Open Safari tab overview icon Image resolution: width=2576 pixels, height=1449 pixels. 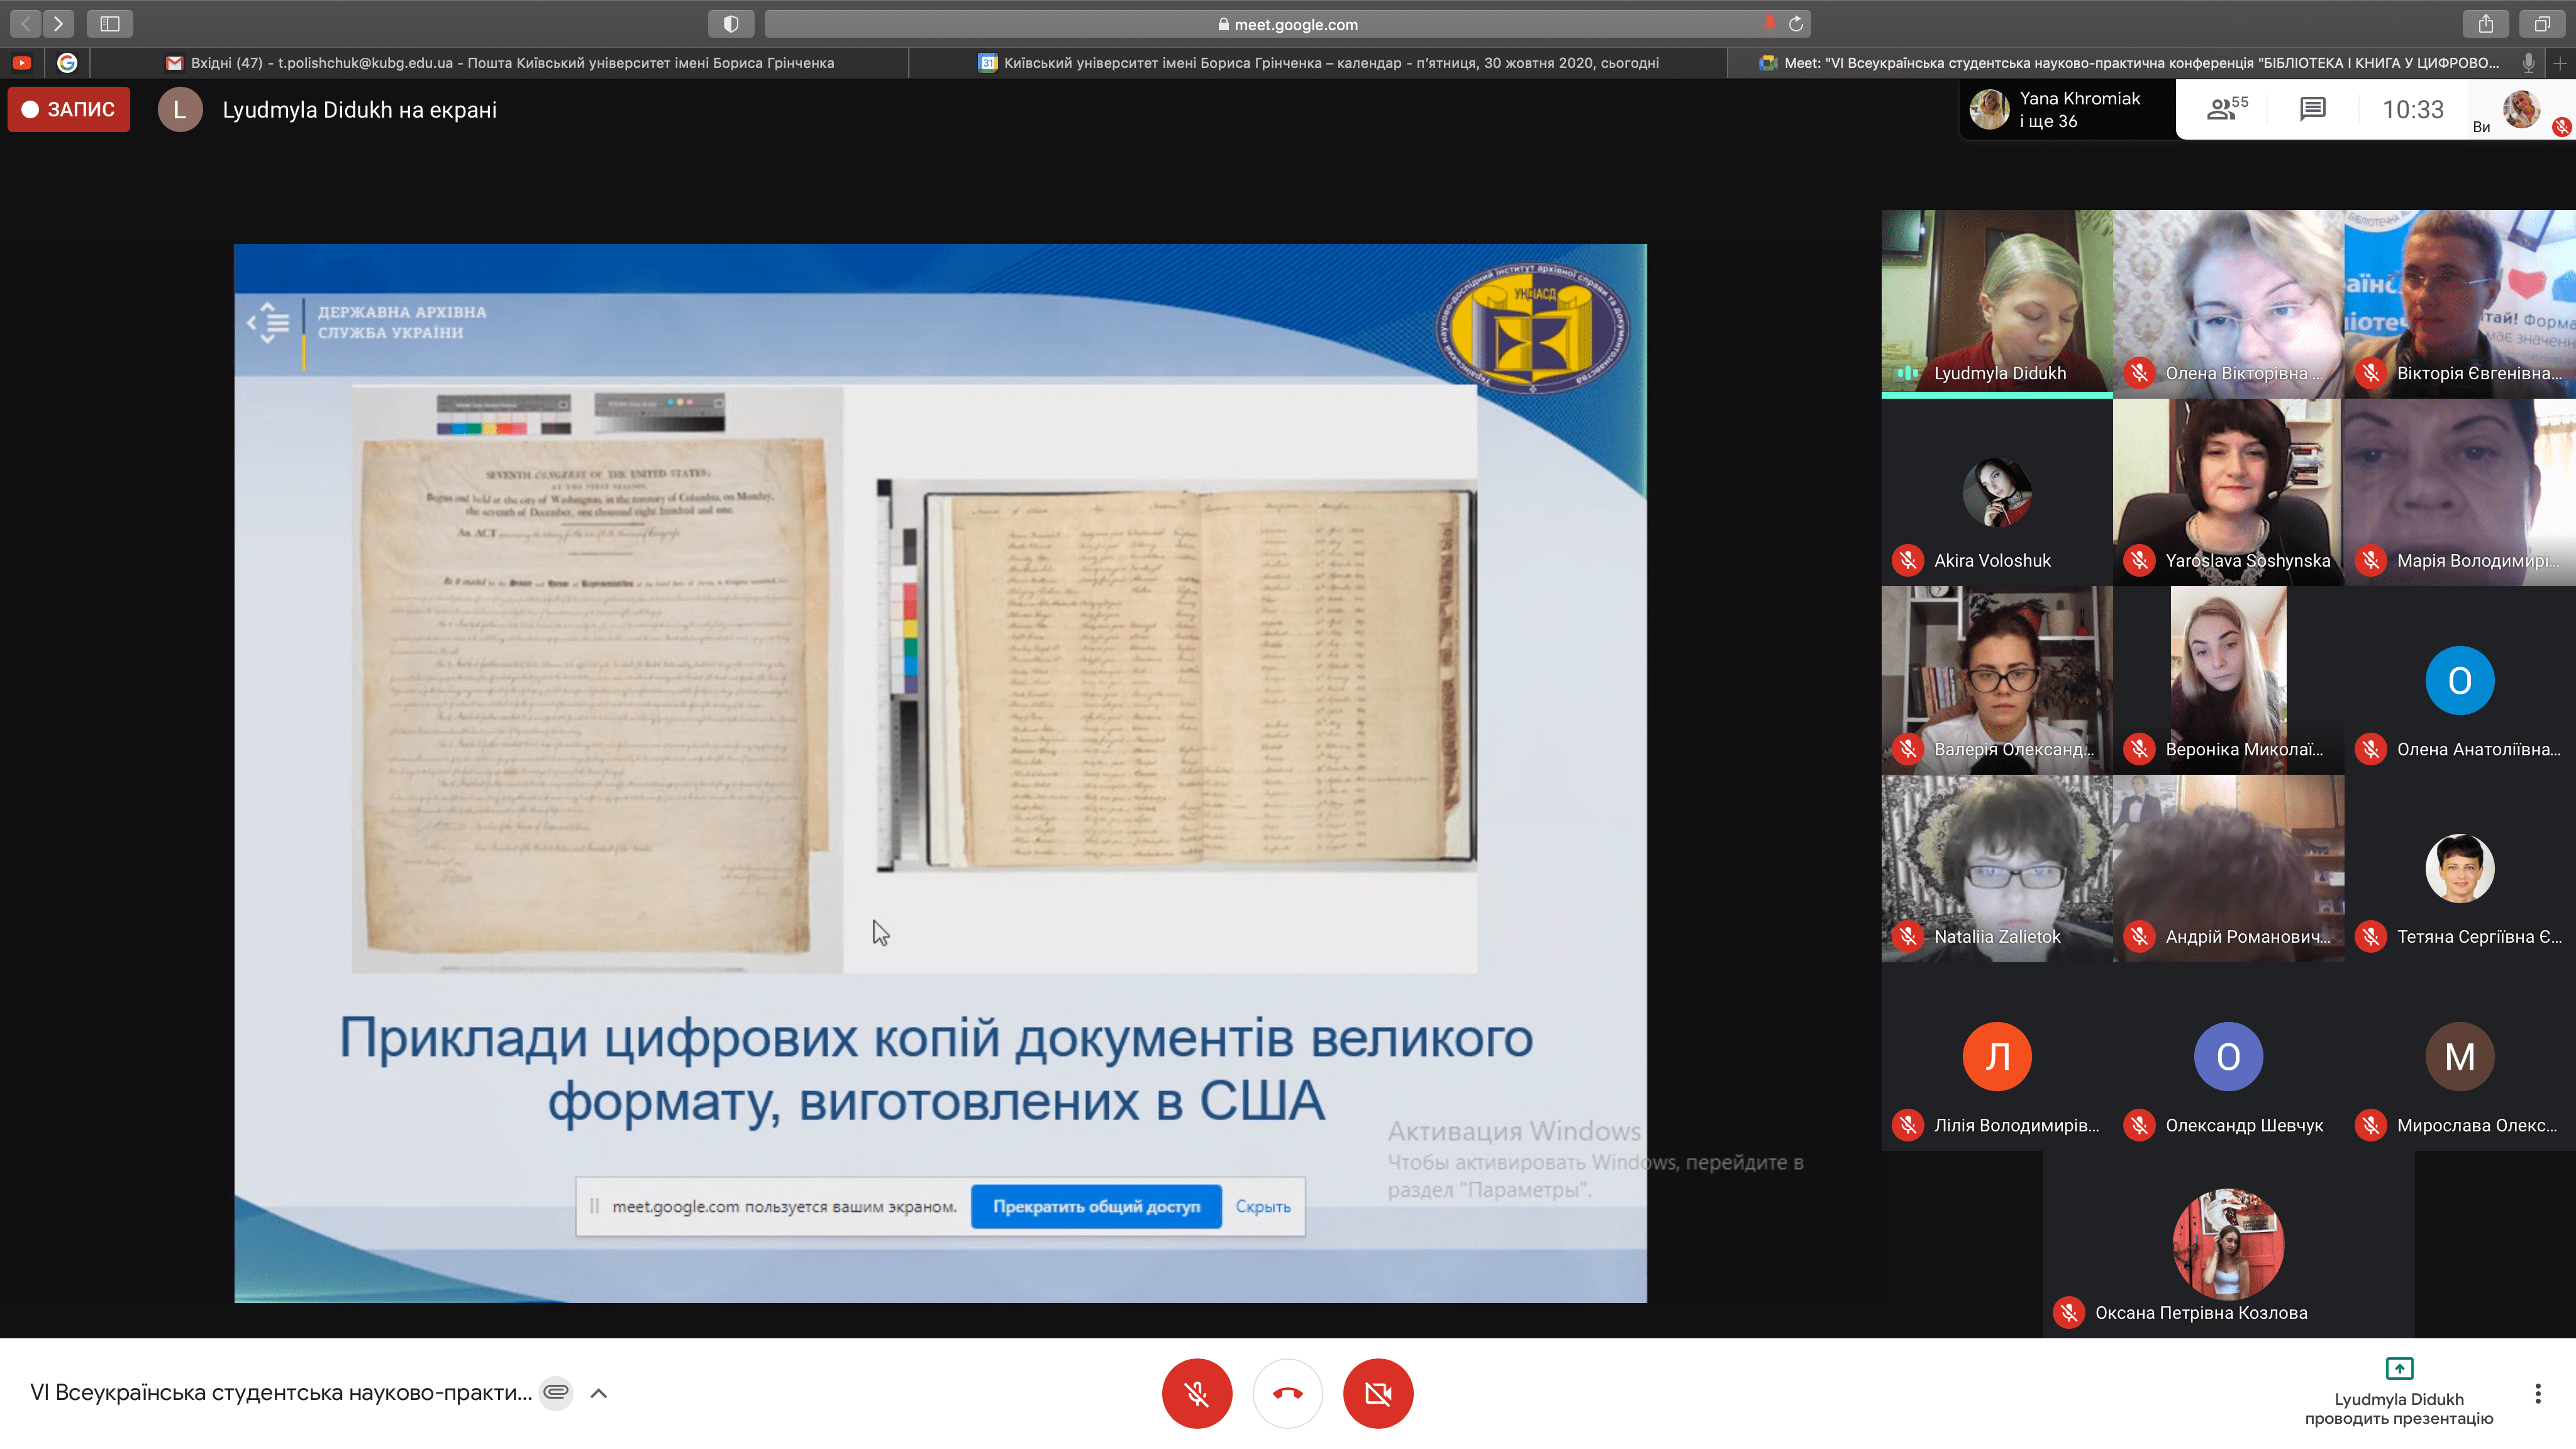click(2541, 23)
